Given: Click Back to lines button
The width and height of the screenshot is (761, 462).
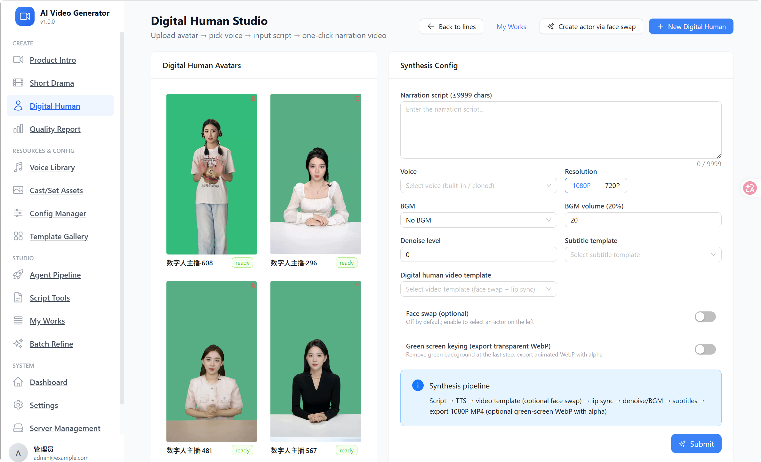Looking at the screenshot, I should [452, 27].
